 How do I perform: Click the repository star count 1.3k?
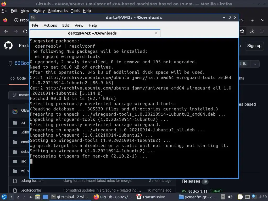(243, 64)
